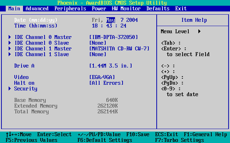The height and width of the screenshot is (143, 230).
Task: Select the hour value 18
Action: (x=95, y=26)
